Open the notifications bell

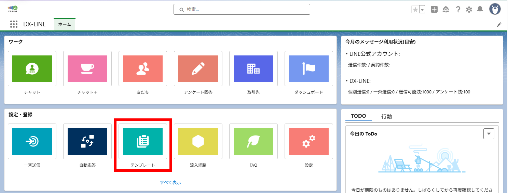(480, 10)
